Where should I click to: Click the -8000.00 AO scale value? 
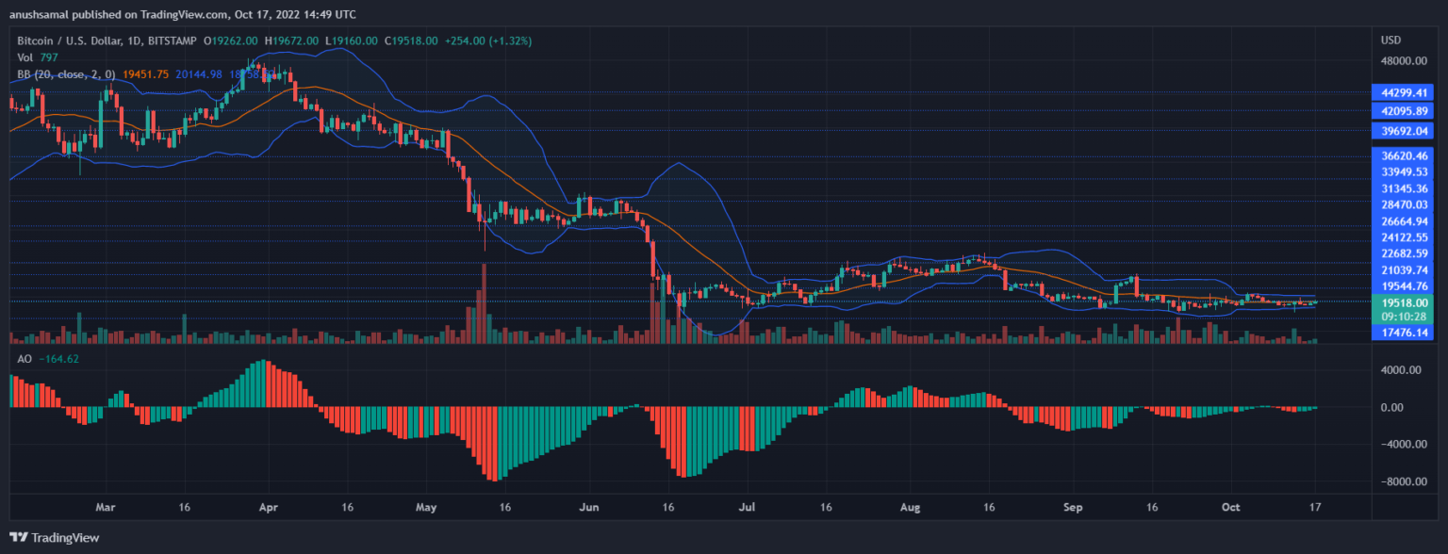pyautogui.click(x=1402, y=481)
